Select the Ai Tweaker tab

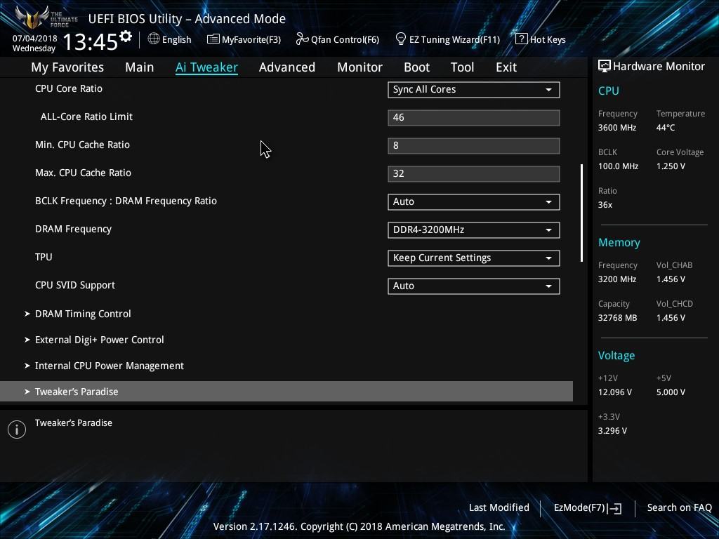(x=206, y=67)
